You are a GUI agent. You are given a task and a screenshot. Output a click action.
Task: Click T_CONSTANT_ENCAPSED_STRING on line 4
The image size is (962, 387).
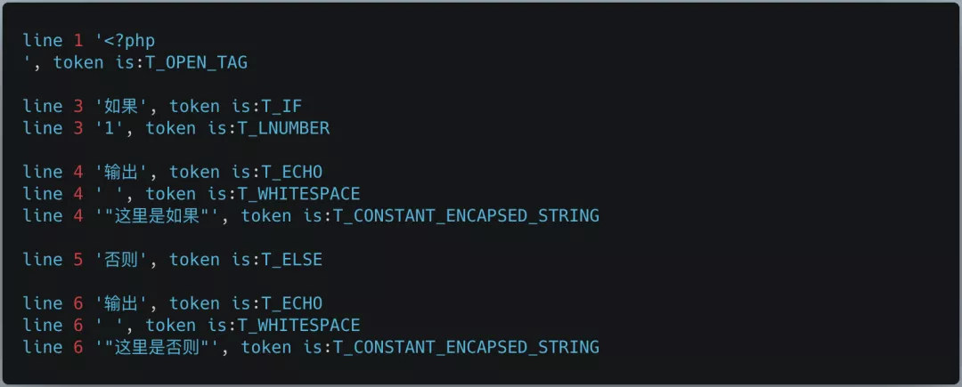[466, 215]
